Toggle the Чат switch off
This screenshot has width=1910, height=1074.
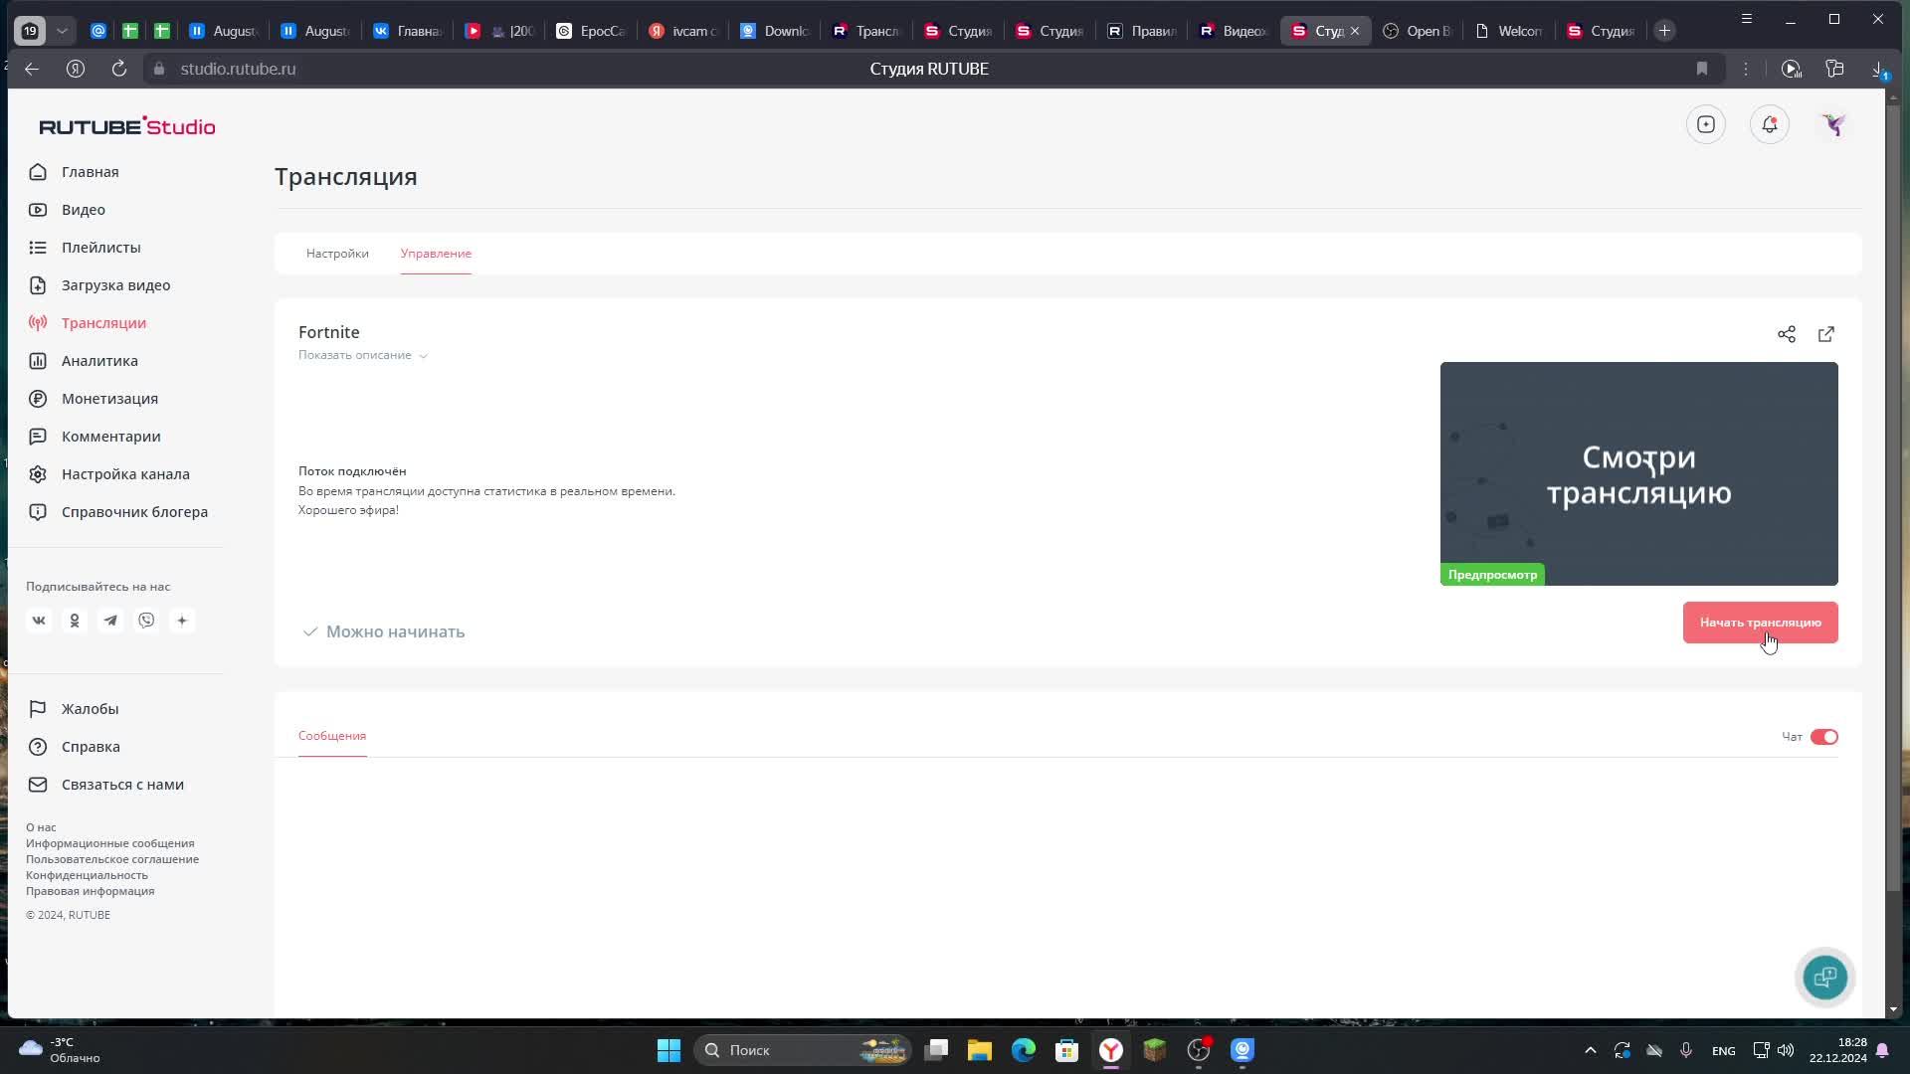click(1823, 737)
